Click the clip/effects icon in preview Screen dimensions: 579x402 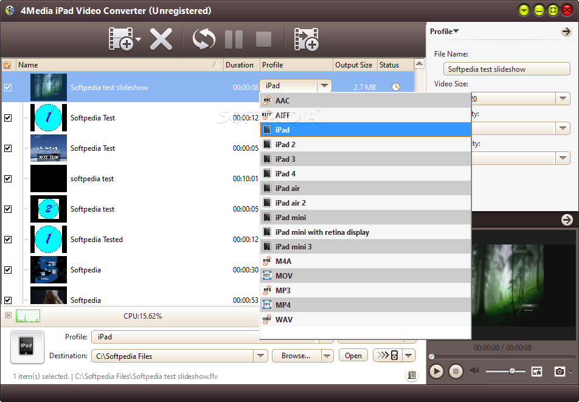[x=537, y=372]
